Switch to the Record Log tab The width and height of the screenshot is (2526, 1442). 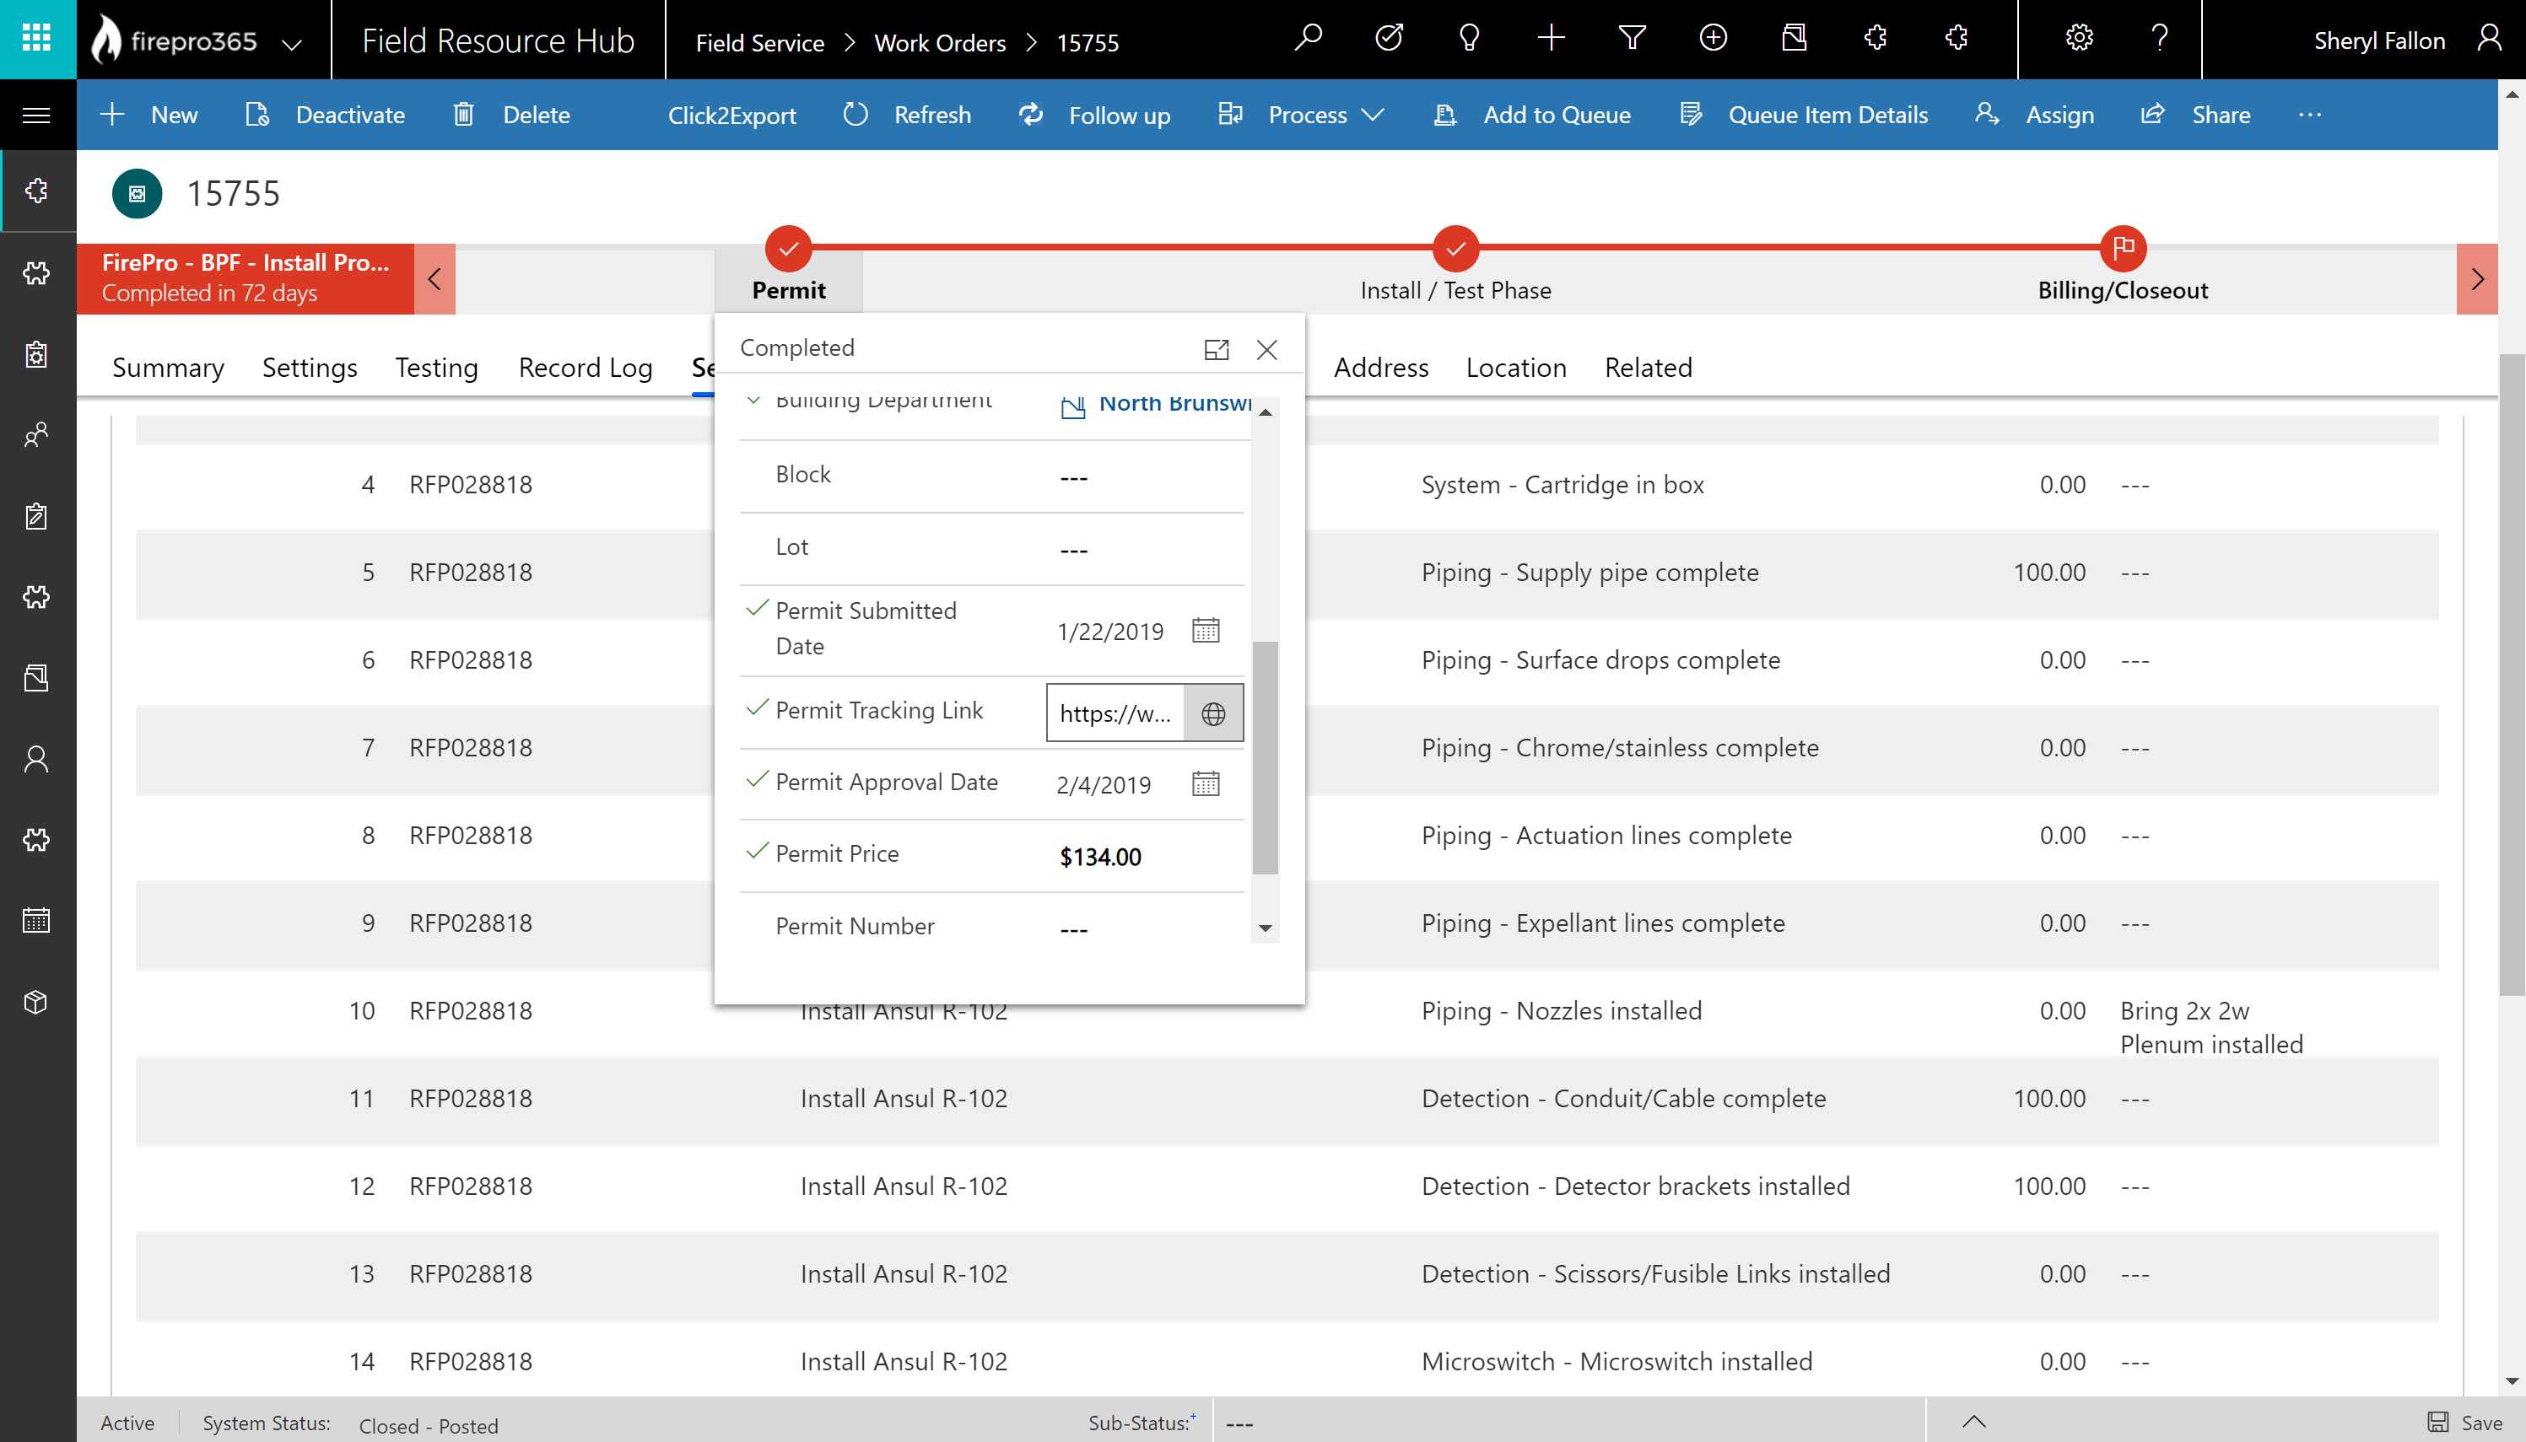coord(585,368)
